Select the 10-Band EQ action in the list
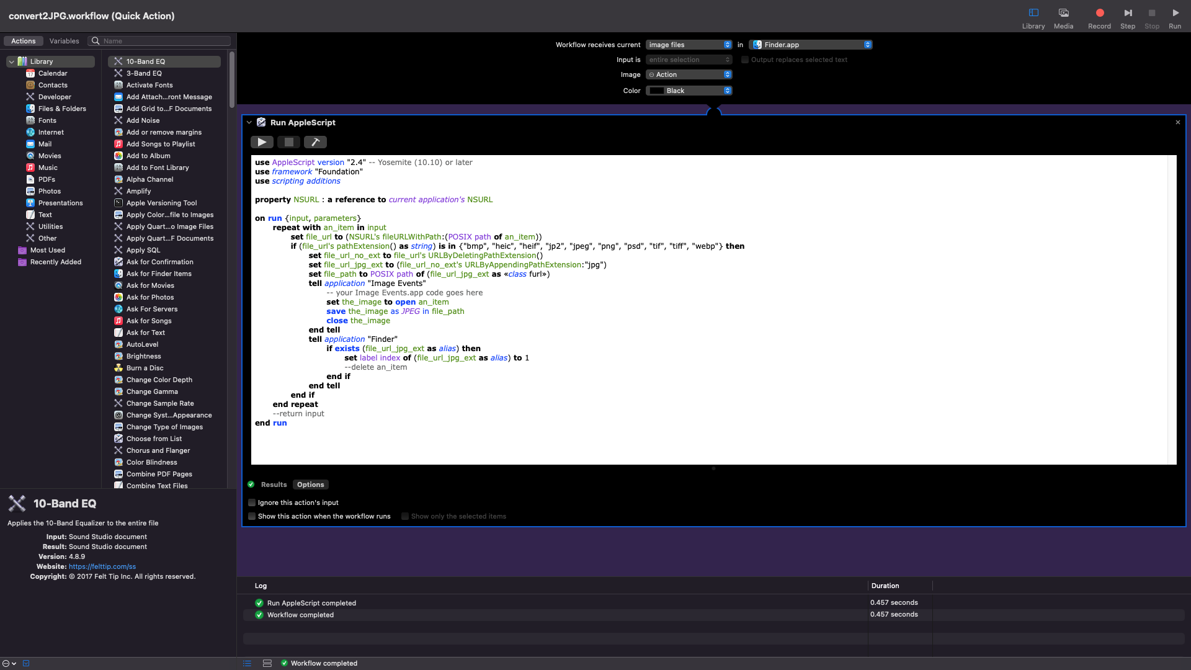 click(164, 61)
